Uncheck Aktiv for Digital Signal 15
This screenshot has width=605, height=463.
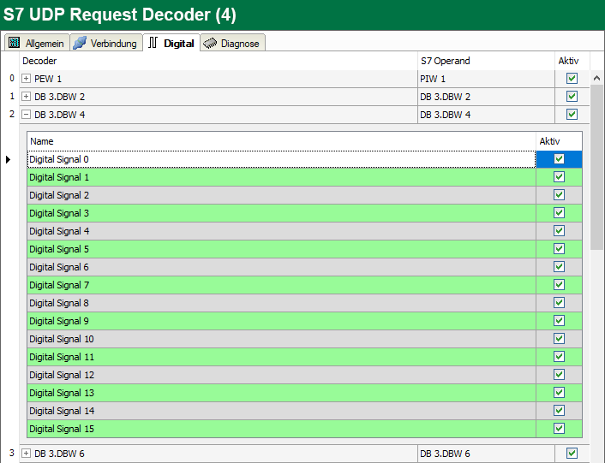tap(559, 429)
